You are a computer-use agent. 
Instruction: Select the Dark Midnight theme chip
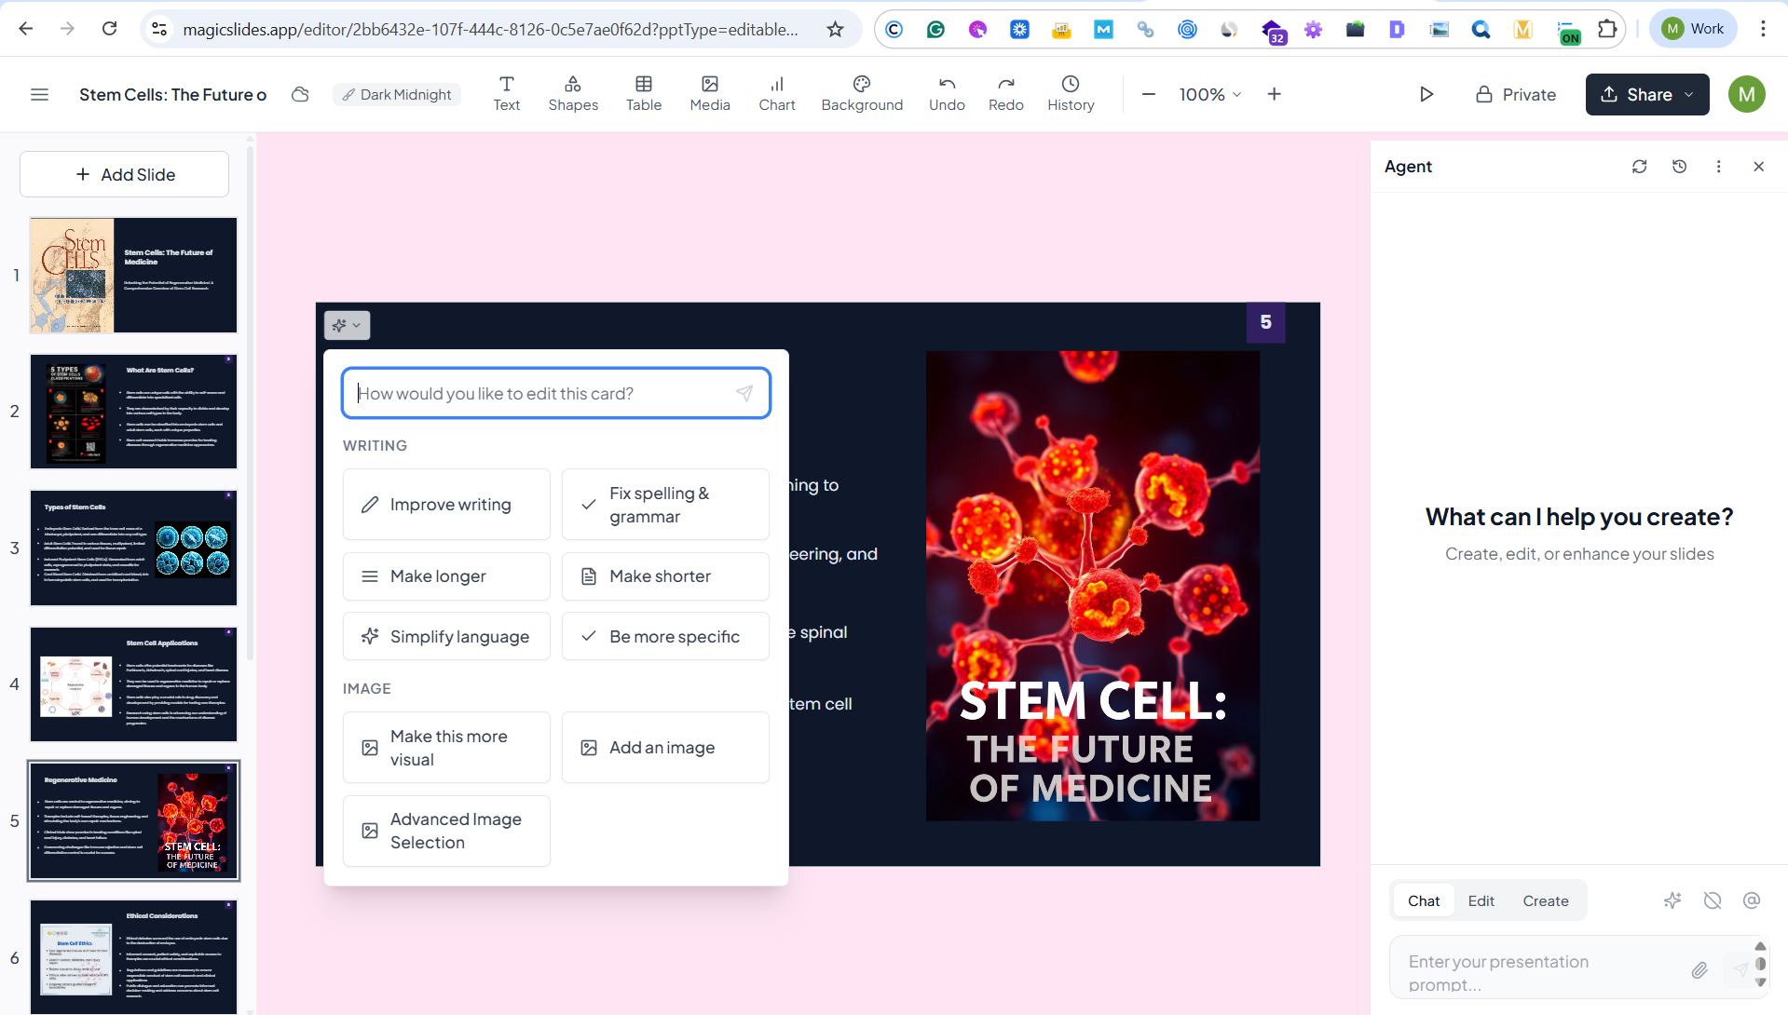396,94
